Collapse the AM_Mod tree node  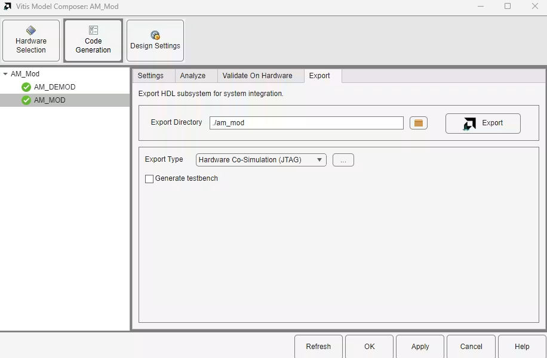coord(5,74)
